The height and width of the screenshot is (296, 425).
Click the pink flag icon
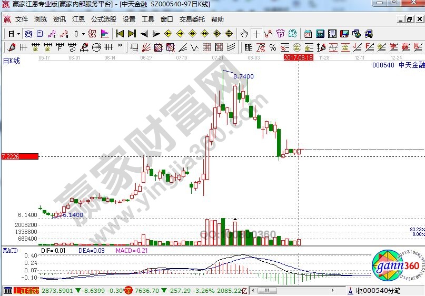(x=105, y=34)
